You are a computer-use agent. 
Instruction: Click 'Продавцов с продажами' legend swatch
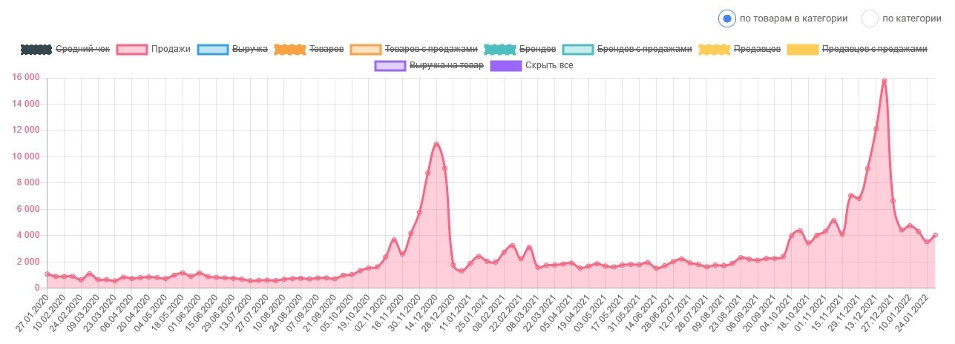click(798, 49)
